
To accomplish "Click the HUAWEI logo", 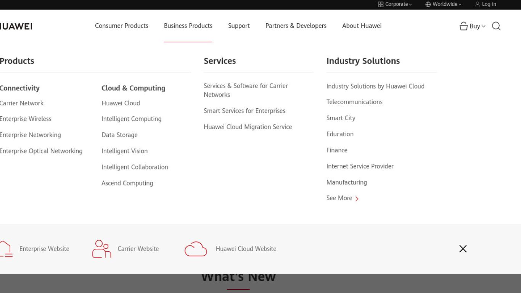I will coord(16,26).
